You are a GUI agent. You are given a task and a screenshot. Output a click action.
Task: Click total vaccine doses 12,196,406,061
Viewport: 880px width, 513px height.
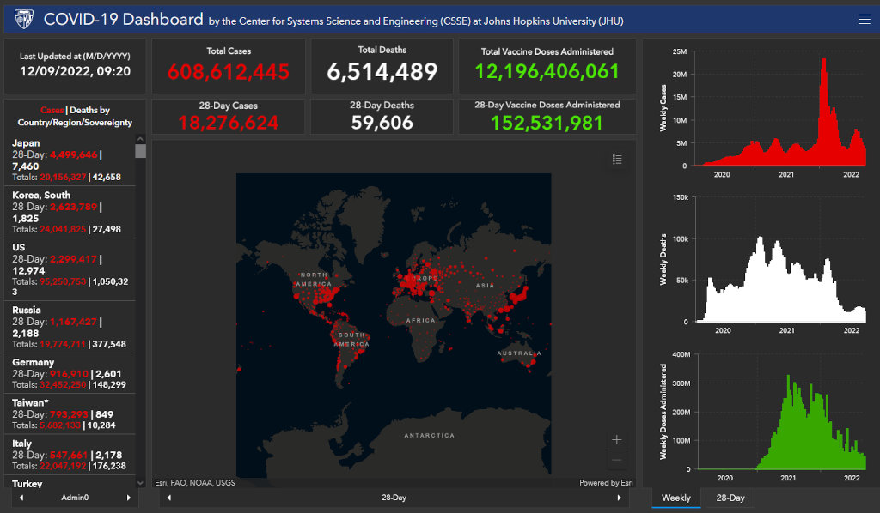(x=547, y=72)
